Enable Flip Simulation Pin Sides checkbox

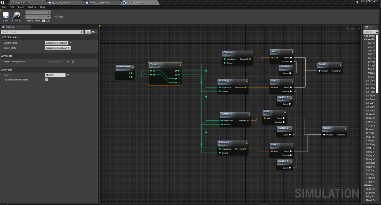46,80
